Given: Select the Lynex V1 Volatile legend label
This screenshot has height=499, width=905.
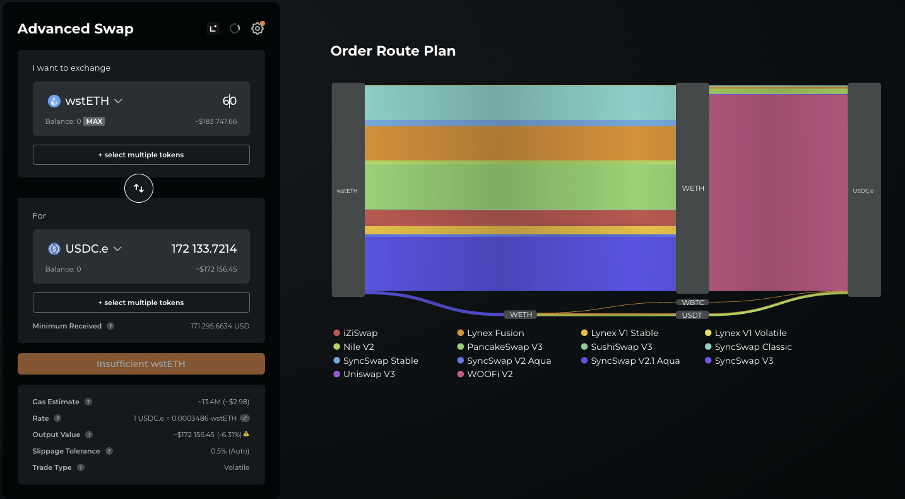Looking at the screenshot, I should click(751, 333).
